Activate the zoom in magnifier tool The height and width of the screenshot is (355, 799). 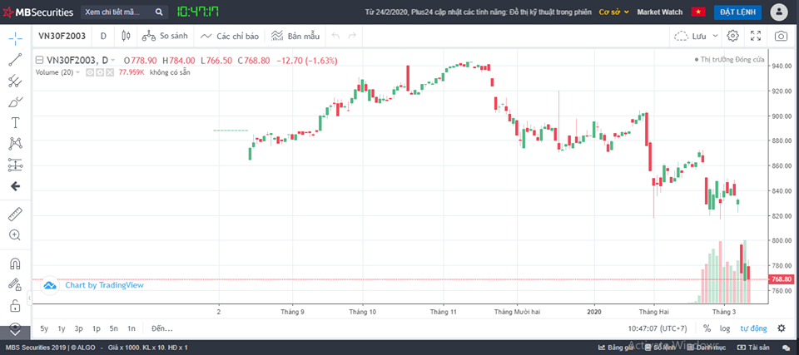point(15,235)
